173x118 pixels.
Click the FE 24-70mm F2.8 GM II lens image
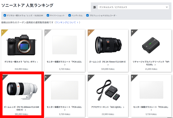pos(108,44)
